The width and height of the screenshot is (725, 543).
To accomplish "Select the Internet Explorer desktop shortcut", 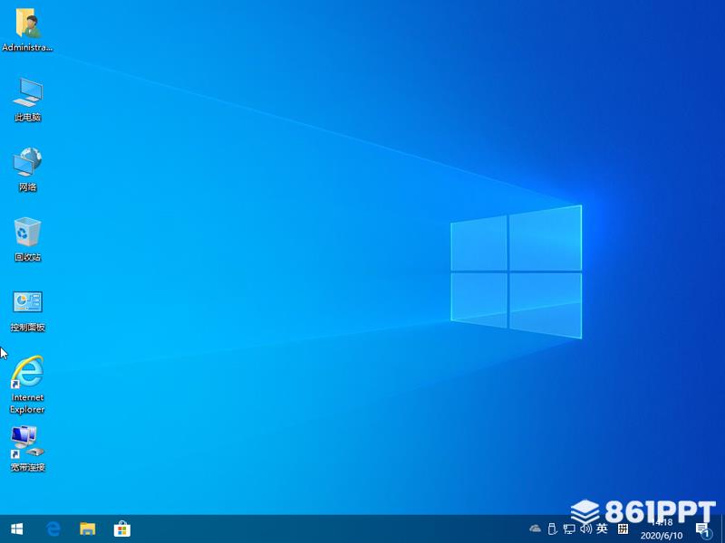I will click(x=27, y=385).
